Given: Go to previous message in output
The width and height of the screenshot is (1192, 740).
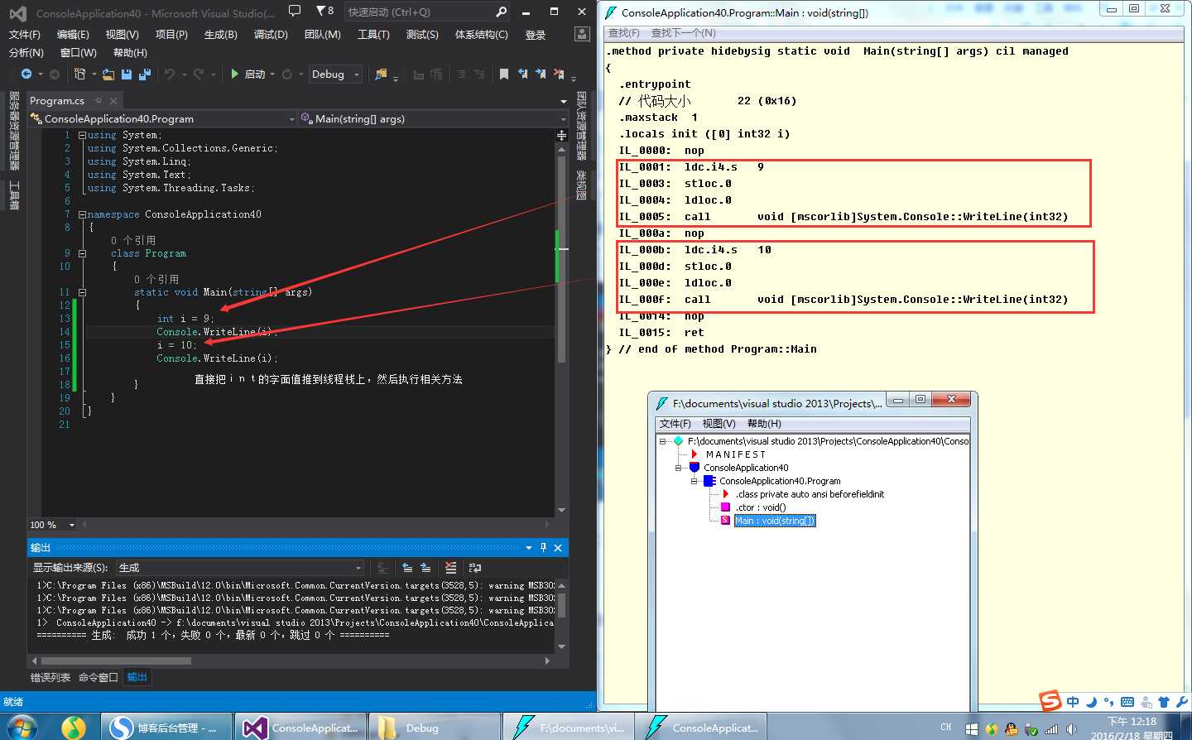Looking at the screenshot, I should coord(407,568).
